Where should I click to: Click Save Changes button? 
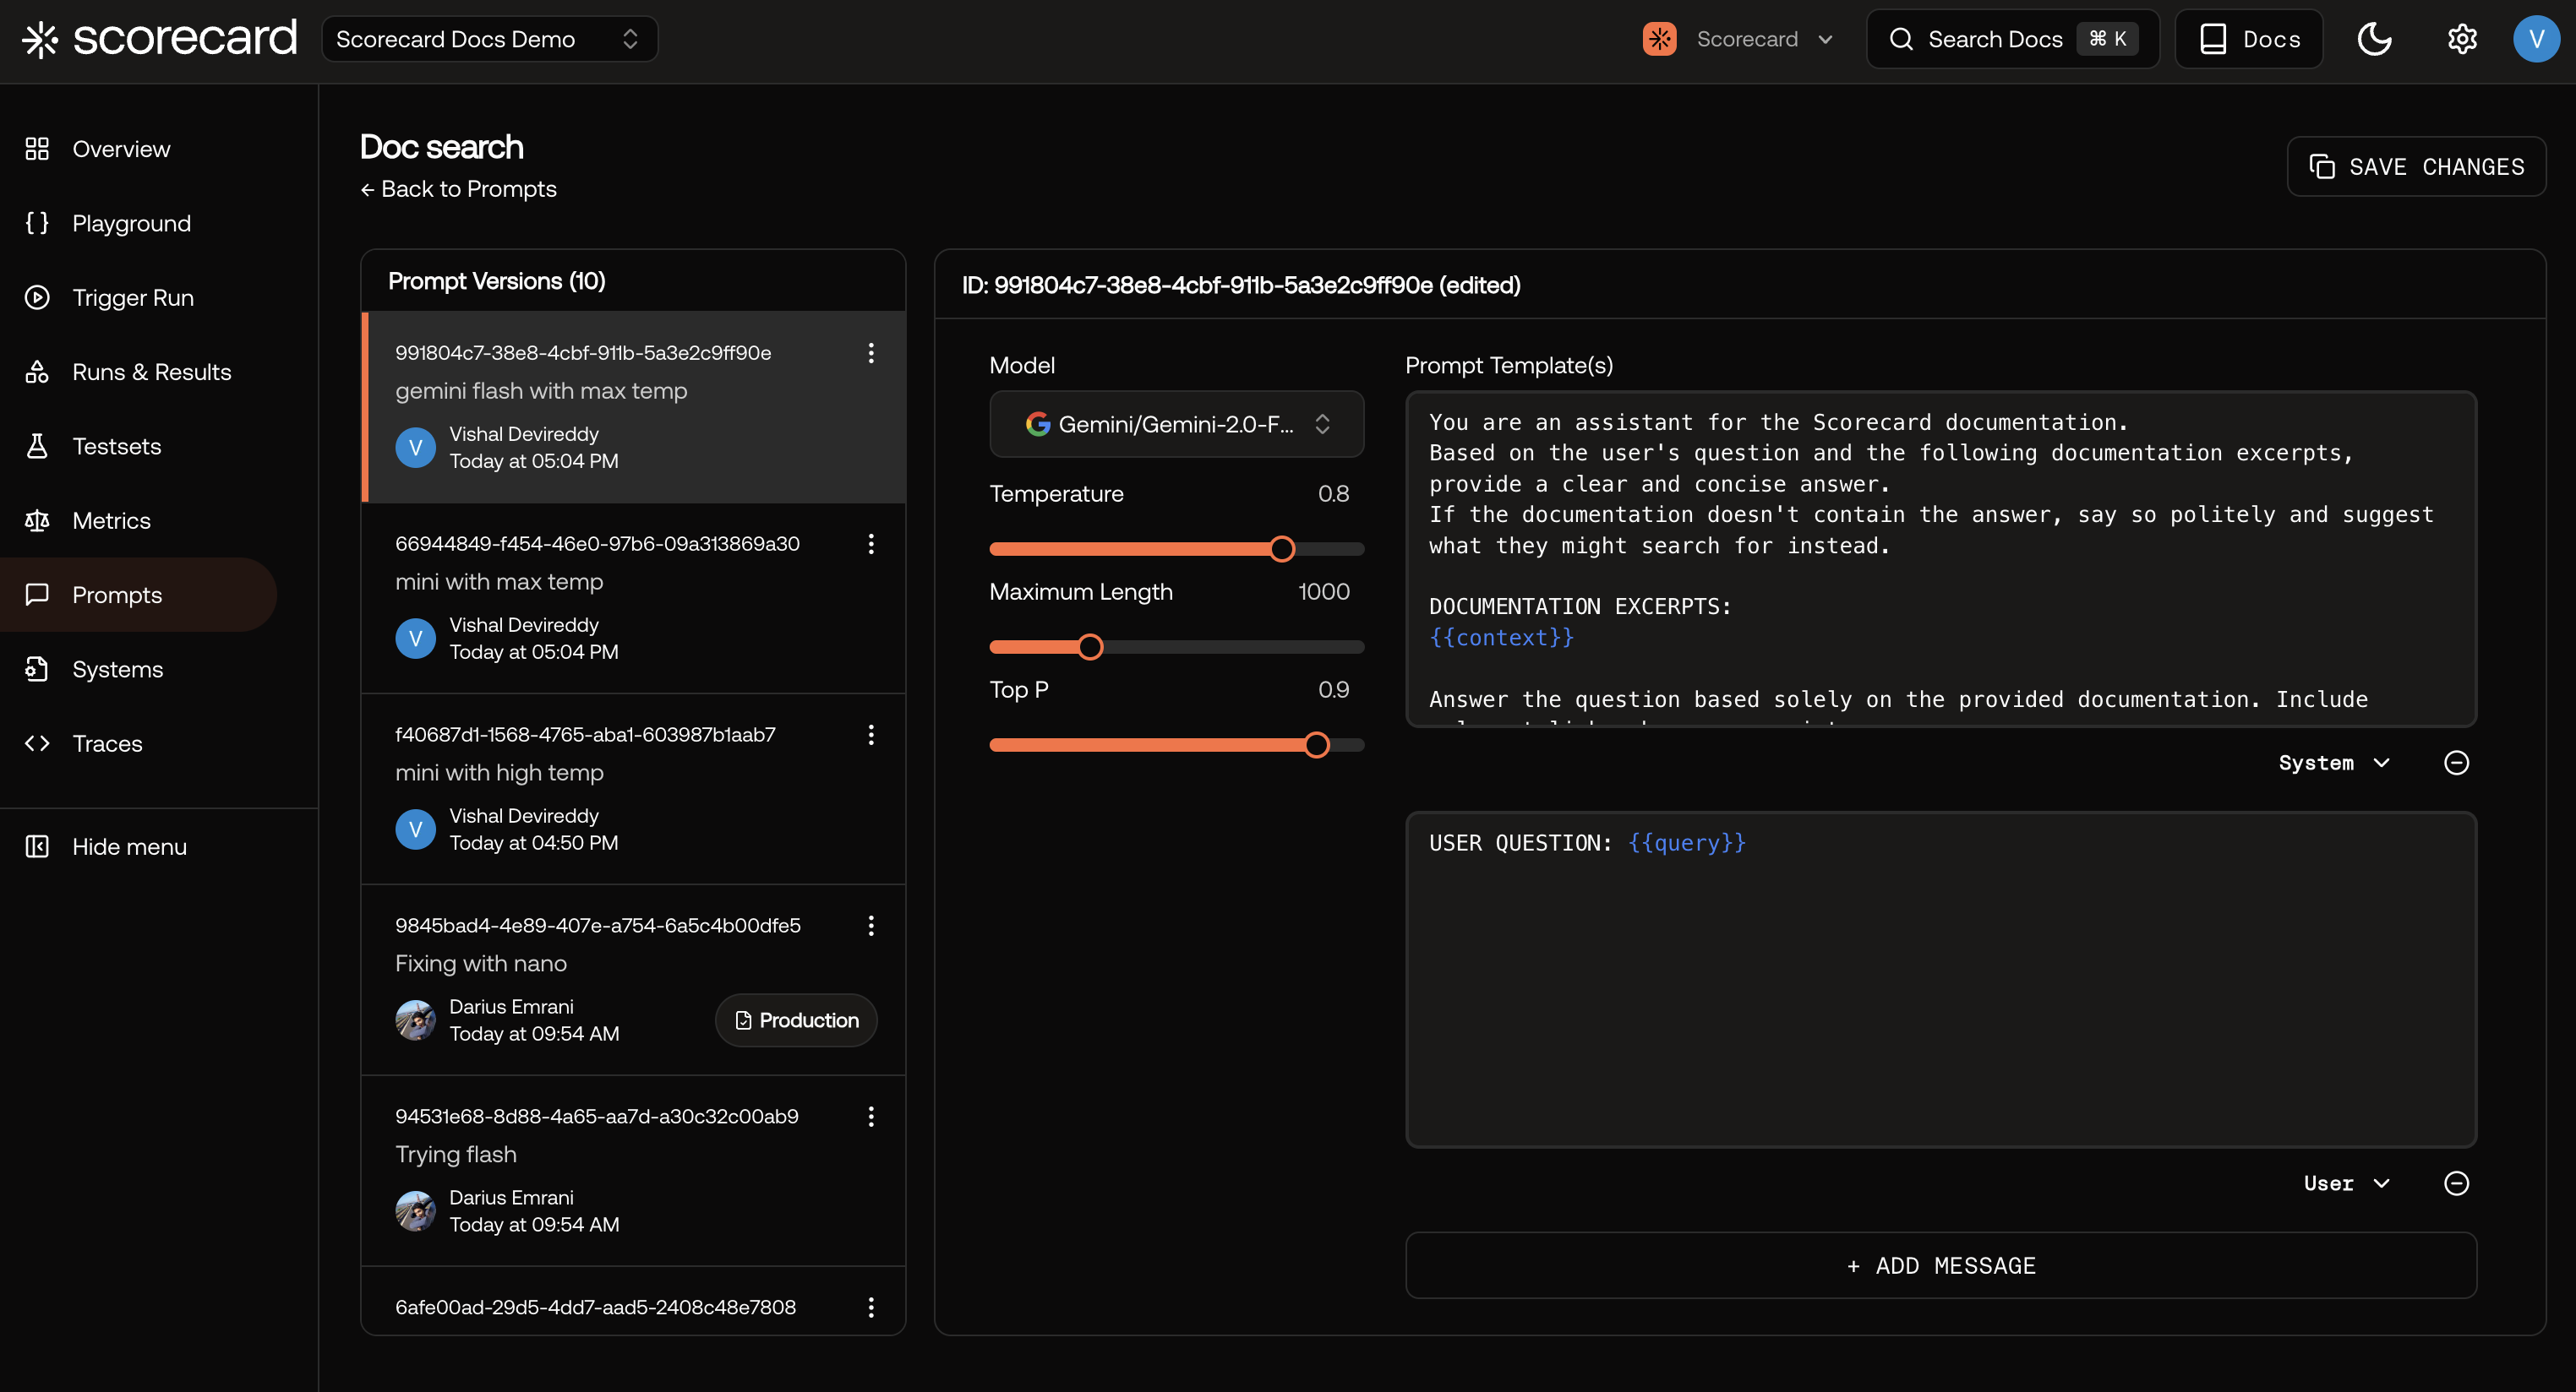click(2415, 166)
